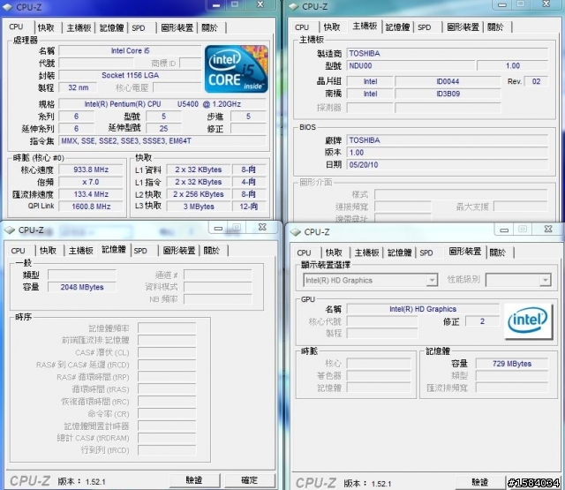Select 記憶體 tab in the mainboard window
Viewport: 565px width, 490px height.
398,27
